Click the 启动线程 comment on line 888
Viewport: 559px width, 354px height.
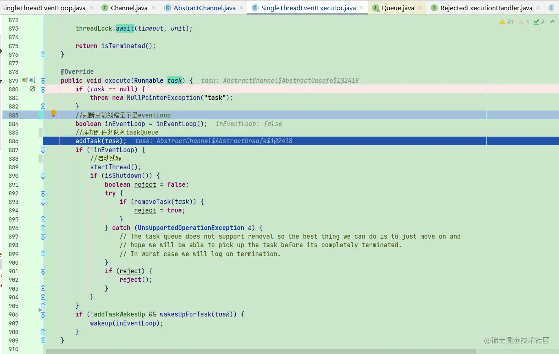[106, 159]
